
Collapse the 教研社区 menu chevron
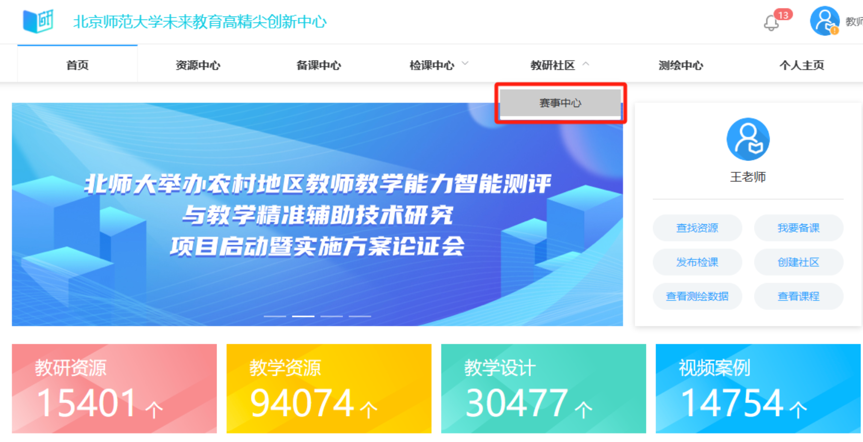586,63
